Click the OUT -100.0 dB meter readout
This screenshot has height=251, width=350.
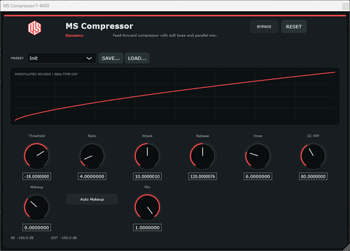(x=64, y=238)
